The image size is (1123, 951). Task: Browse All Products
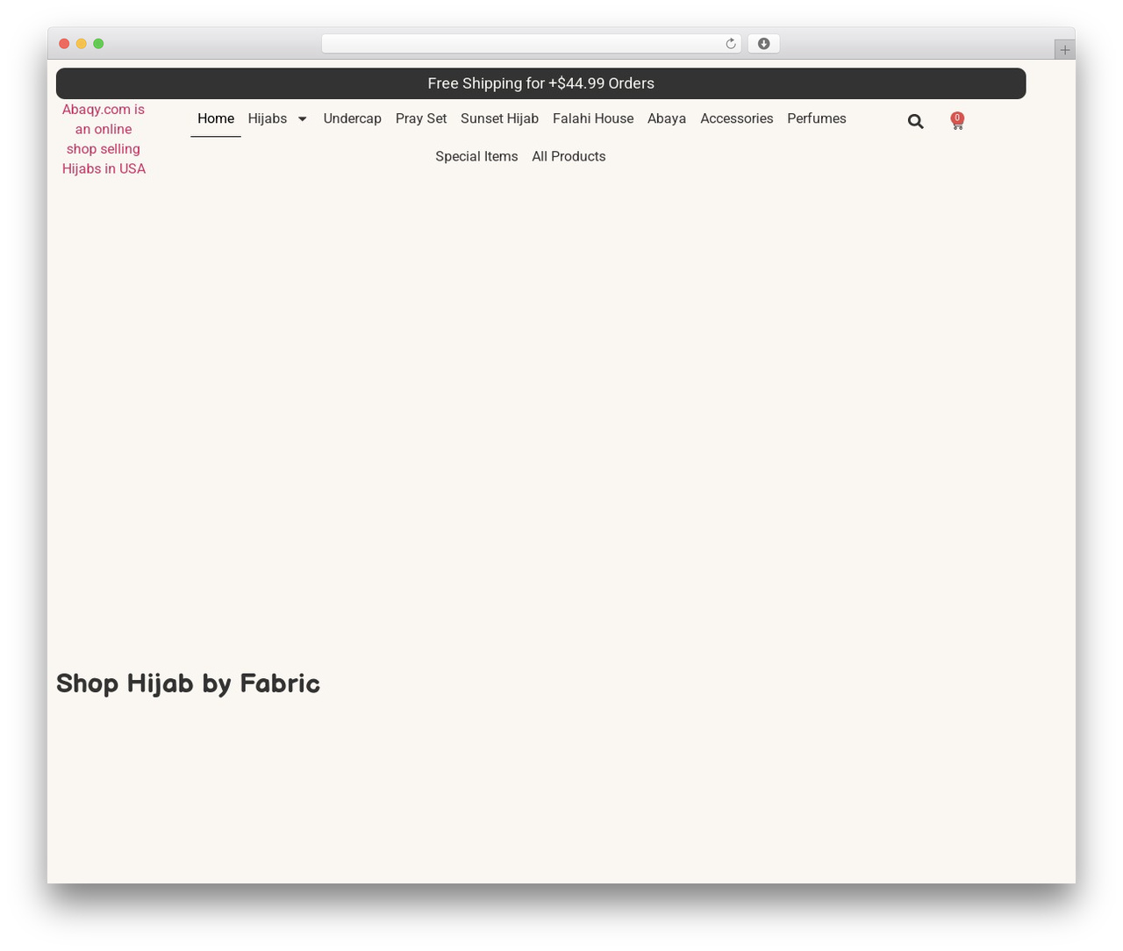pos(569,156)
